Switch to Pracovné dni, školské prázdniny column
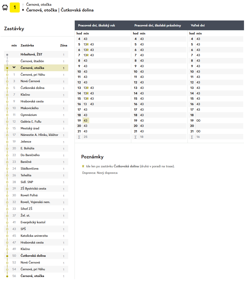Screen dimensions: 248x282 click(x=157, y=25)
